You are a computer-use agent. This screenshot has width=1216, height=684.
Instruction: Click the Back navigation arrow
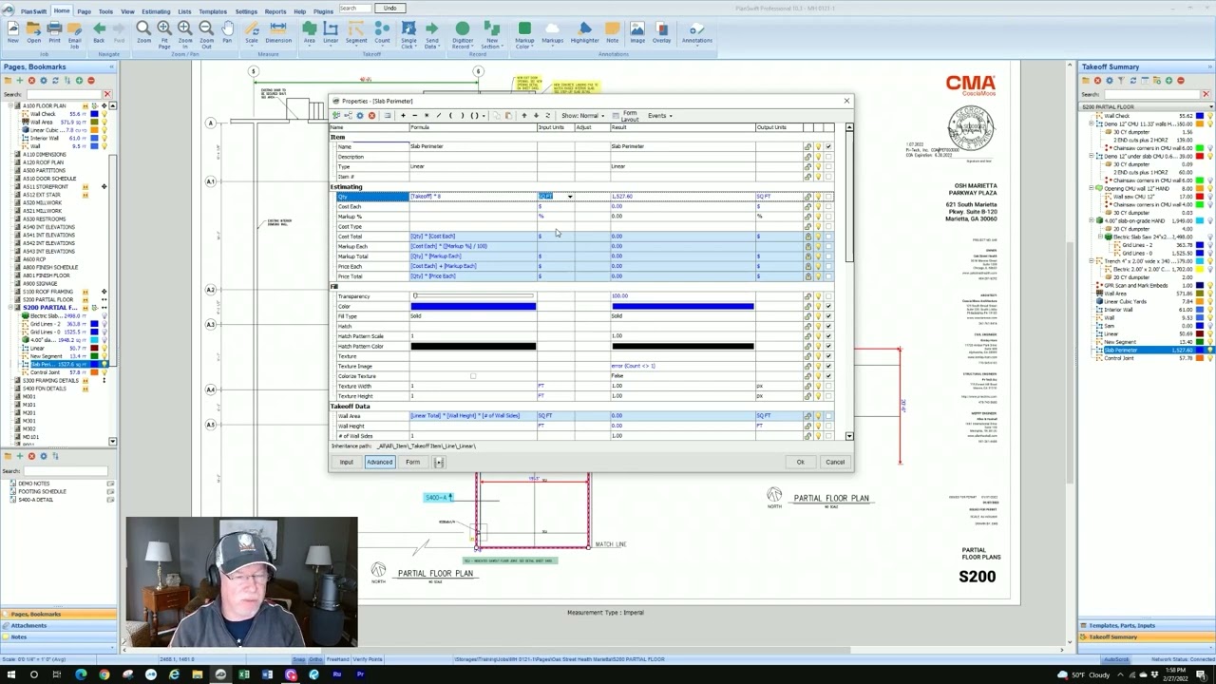(99, 32)
